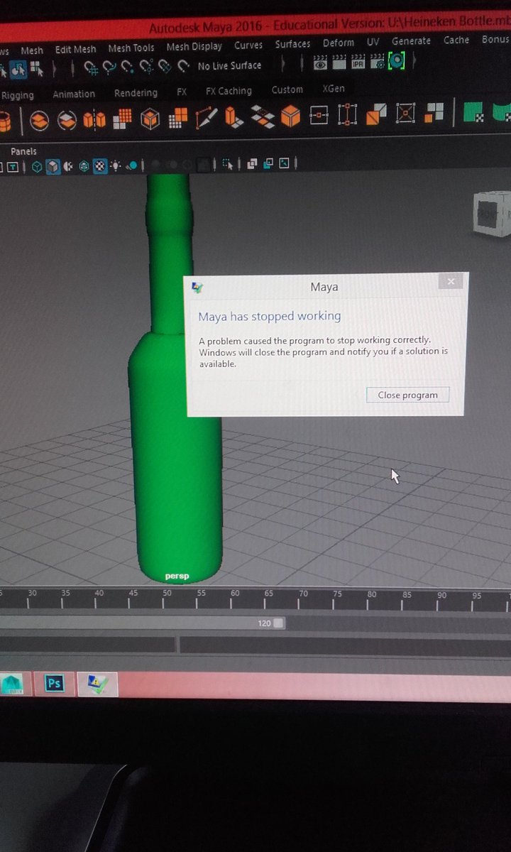Toggle Snap to grids
Viewport: 511px width, 852px height.
[90, 68]
